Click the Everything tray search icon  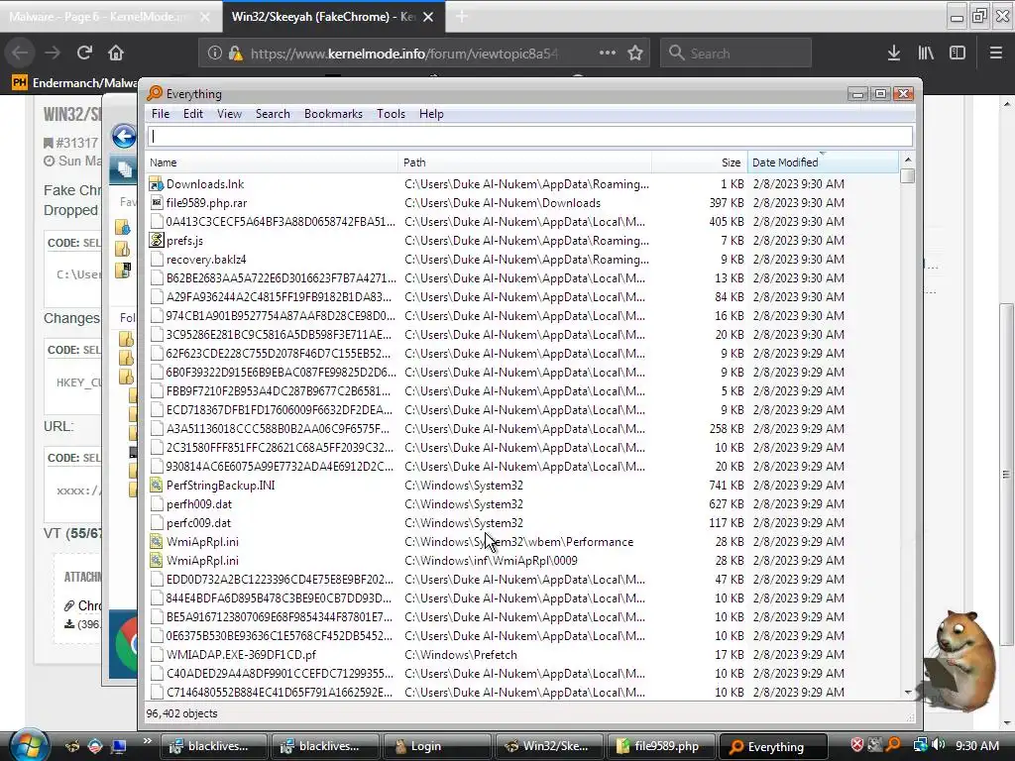pyautogui.click(x=893, y=745)
